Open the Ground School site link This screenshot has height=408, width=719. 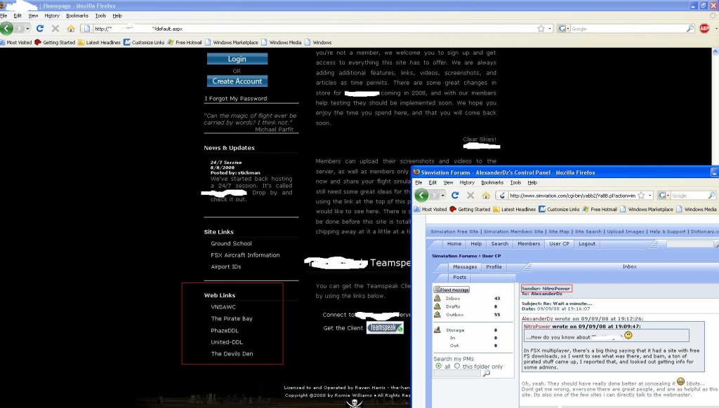tap(231, 244)
